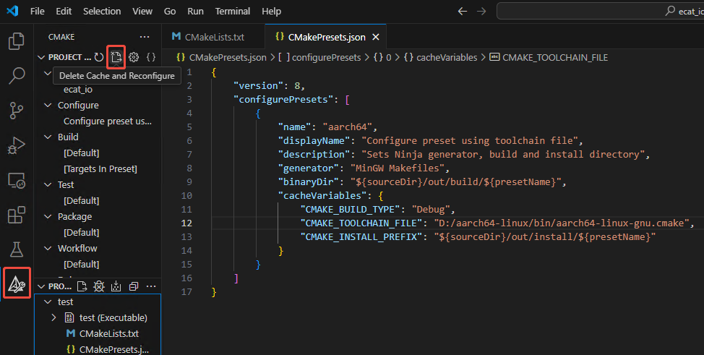This screenshot has width=704, height=355.
Task: Click Delete Cache and Reconfigure icon
Action: 116,57
